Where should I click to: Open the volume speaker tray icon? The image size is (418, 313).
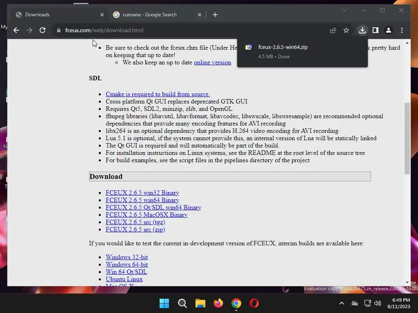(x=378, y=303)
